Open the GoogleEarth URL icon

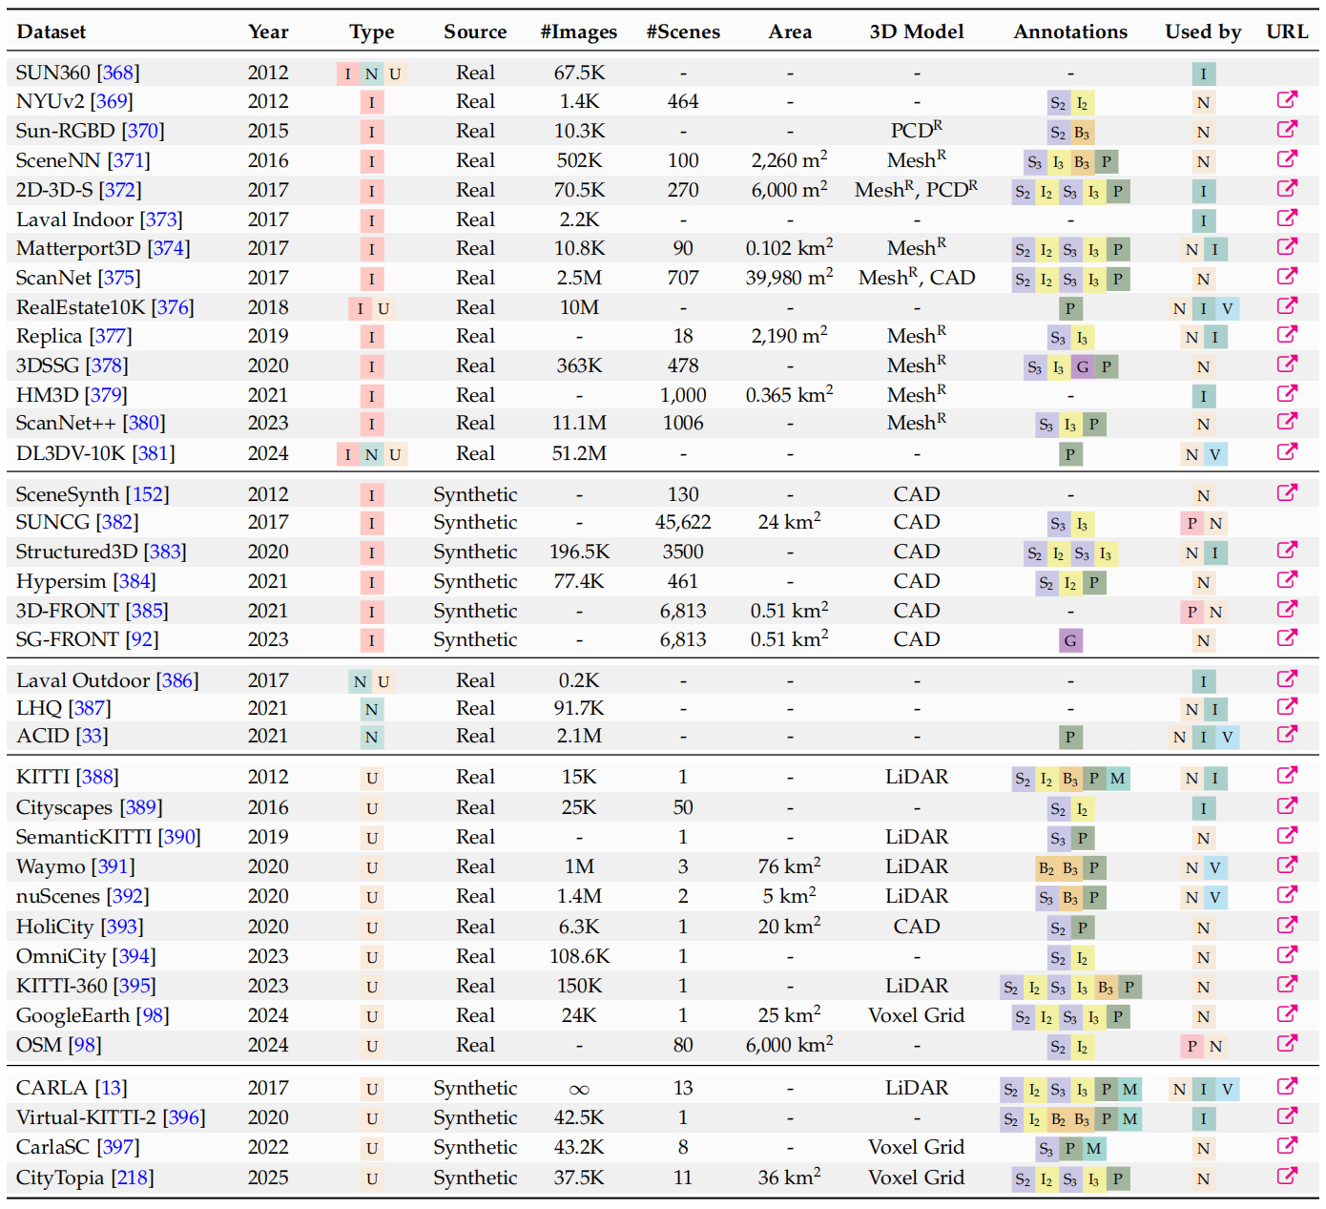(x=1287, y=1013)
